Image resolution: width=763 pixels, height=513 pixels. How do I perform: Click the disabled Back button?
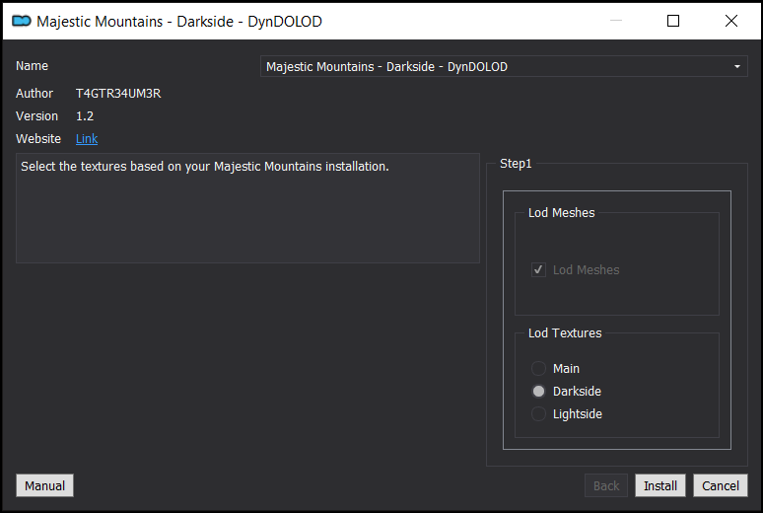606,485
